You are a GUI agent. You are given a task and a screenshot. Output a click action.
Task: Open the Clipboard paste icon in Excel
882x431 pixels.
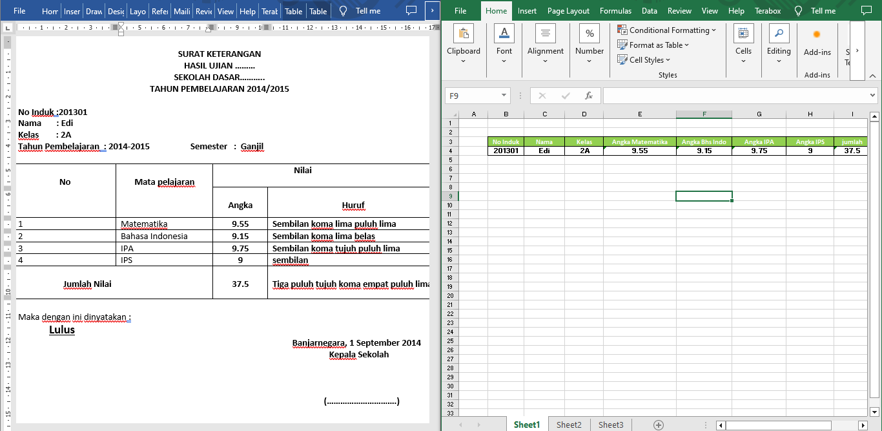tap(464, 34)
